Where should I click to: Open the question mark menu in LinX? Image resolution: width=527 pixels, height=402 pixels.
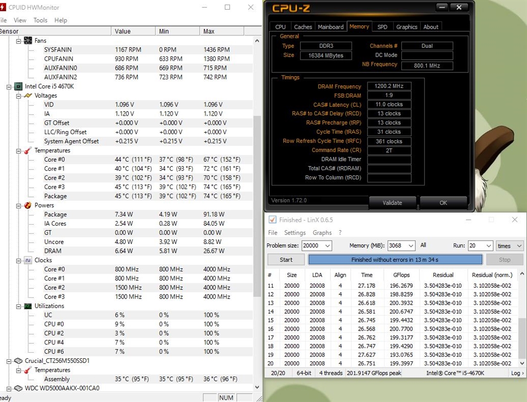[340, 233]
